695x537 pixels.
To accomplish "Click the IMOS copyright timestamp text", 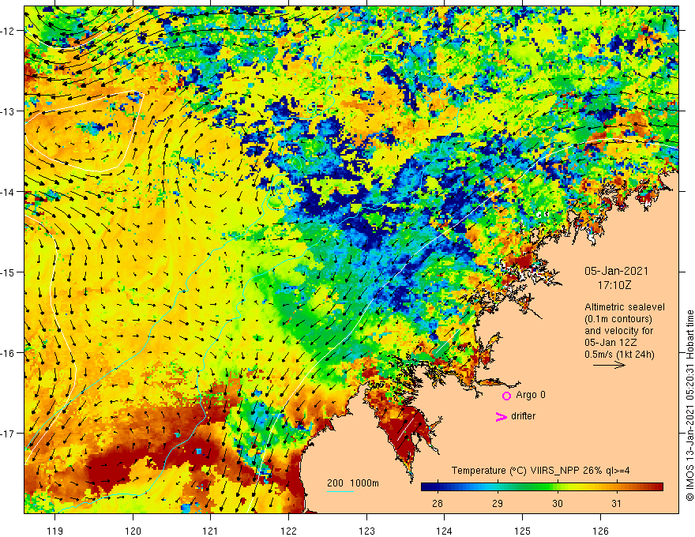I will [689, 405].
